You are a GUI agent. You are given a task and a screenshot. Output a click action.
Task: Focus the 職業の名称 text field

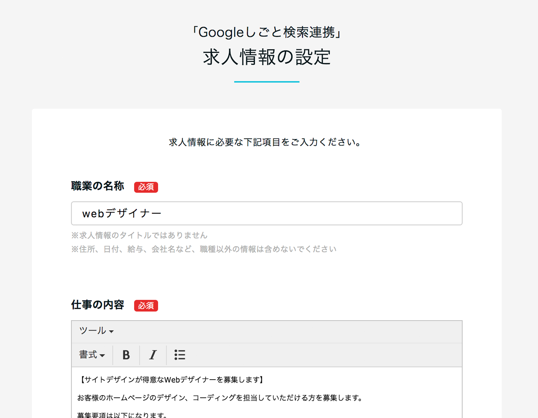[x=267, y=213]
